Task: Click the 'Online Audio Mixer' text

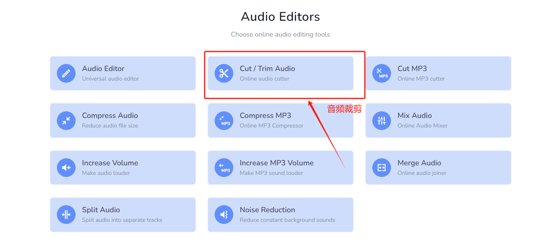Action: (x=423, y=125)
